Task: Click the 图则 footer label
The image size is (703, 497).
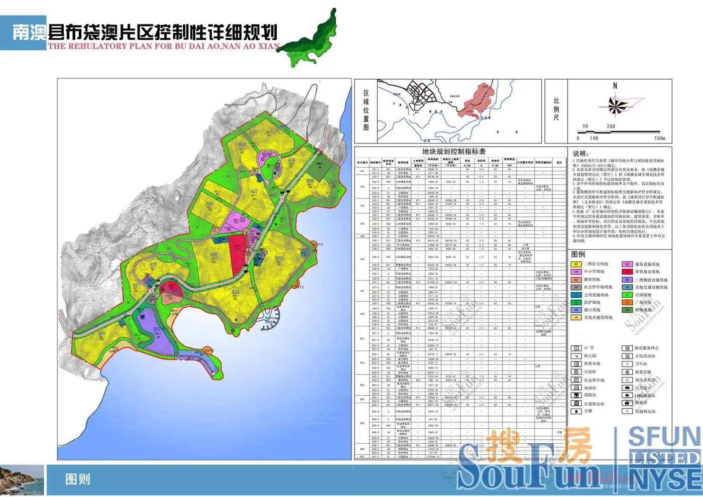Action: coord(78,479)
